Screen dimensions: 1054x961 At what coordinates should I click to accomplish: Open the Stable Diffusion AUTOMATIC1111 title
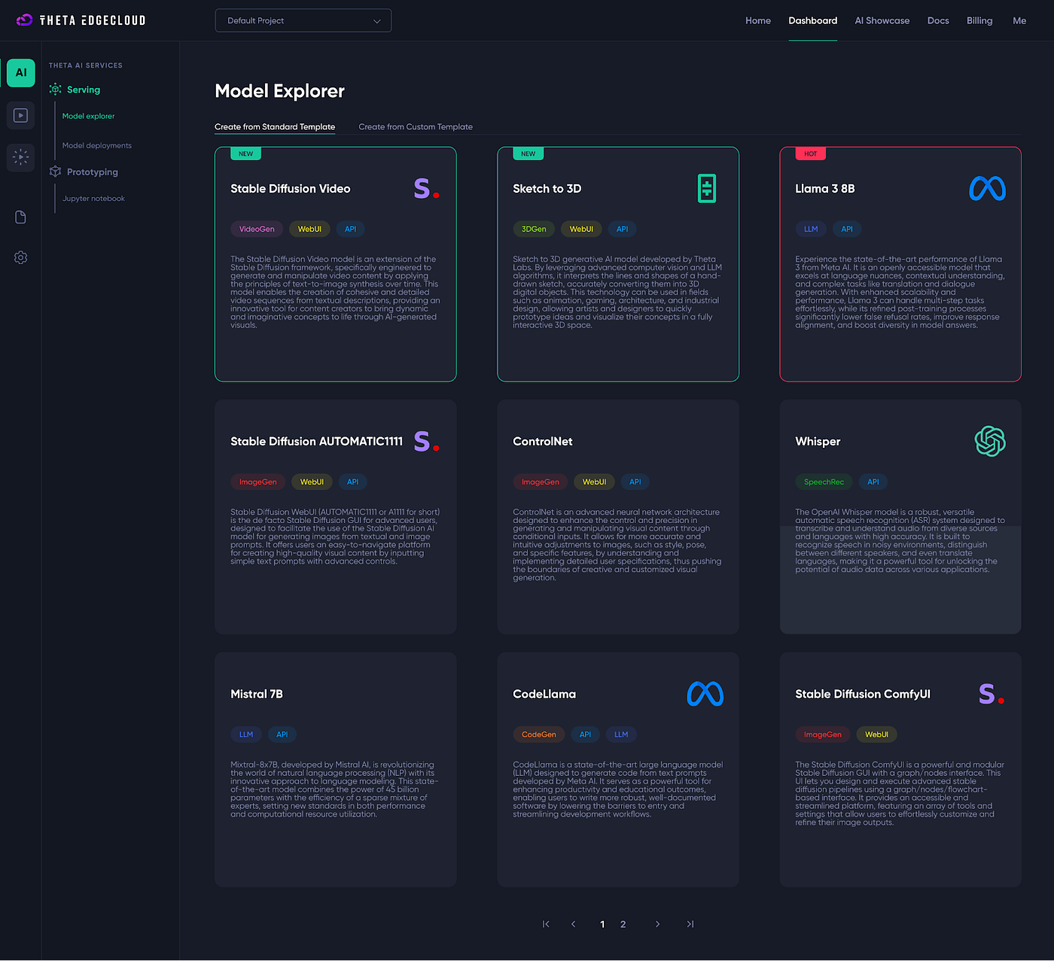317,442
